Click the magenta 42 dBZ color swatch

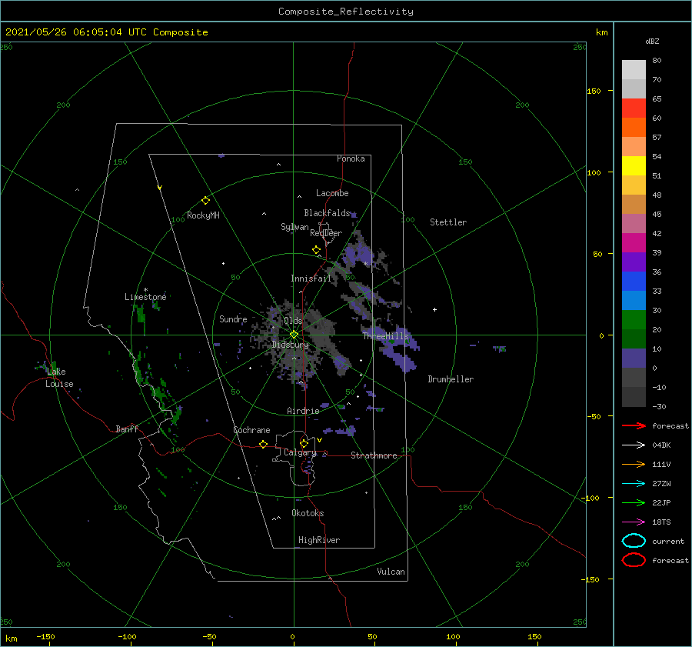point(634,242)
